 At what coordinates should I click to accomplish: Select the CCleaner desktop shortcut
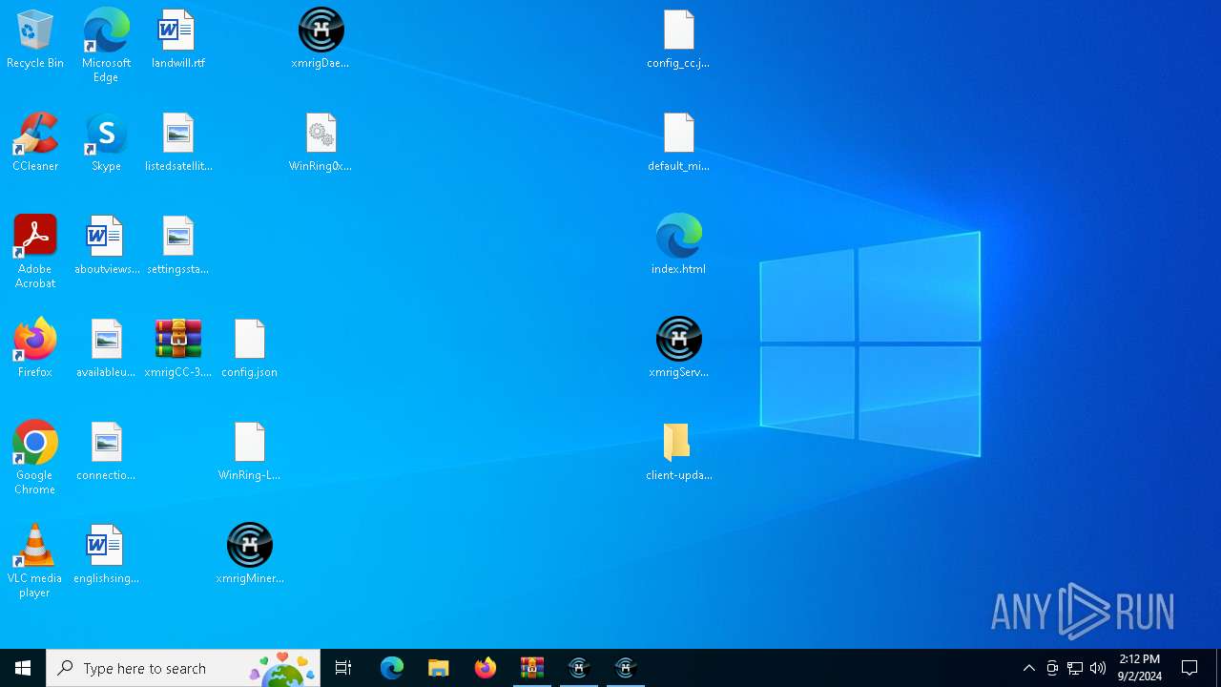point(35,143)
